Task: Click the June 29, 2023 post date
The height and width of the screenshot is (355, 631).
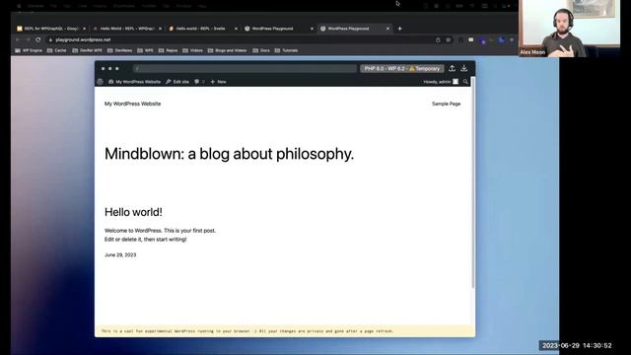Action: pyautogui.click(x=120, y=254)
